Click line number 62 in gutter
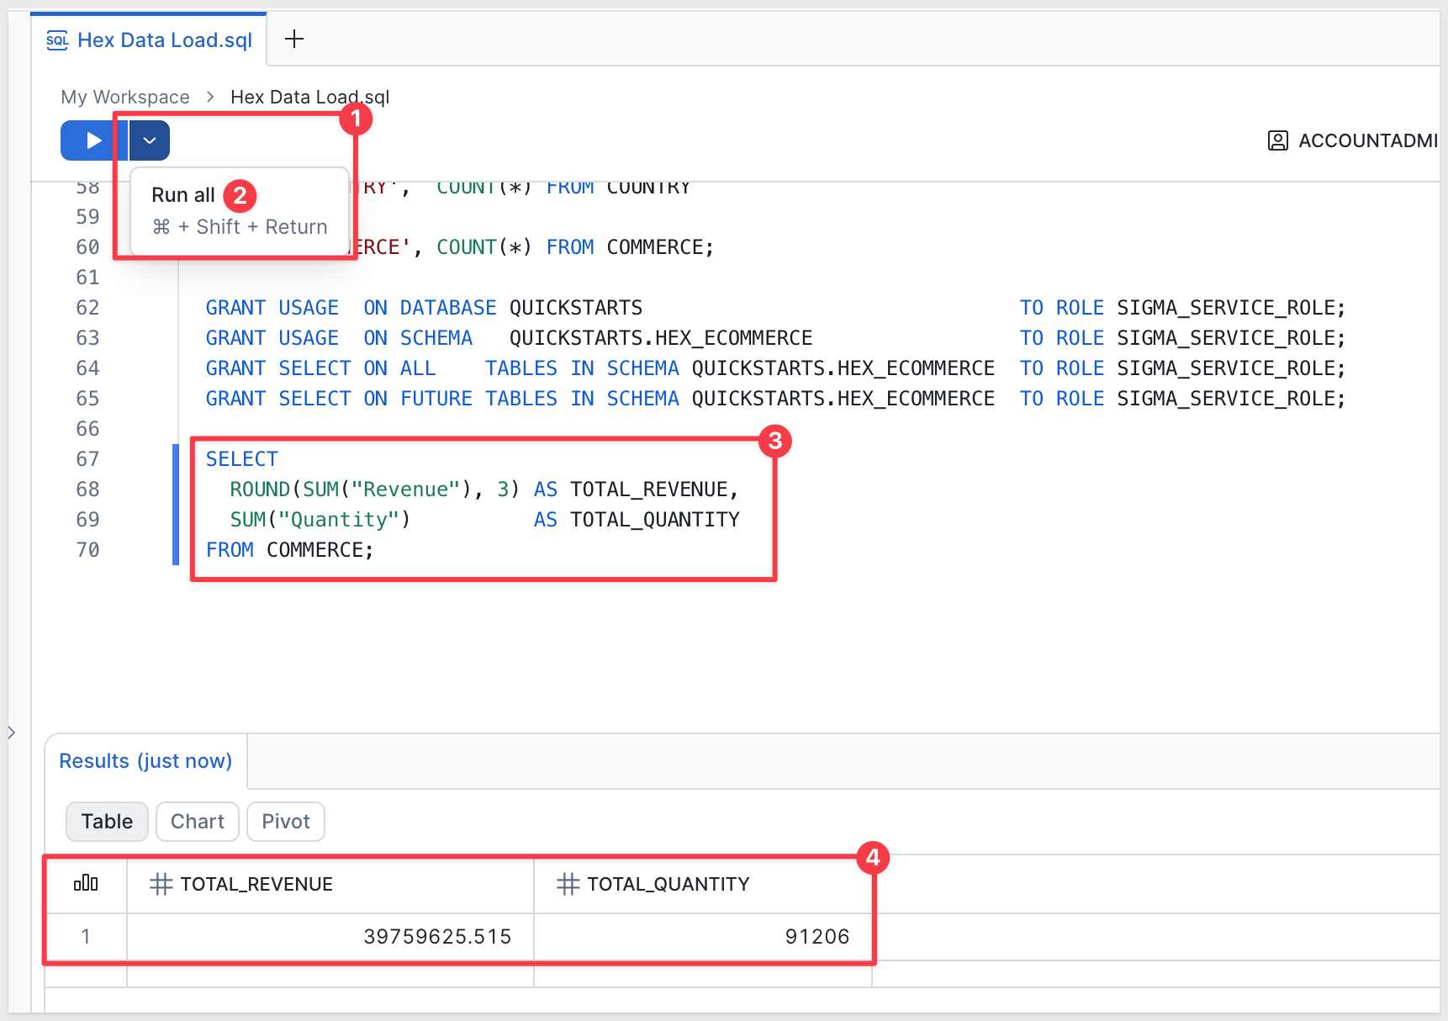The width and height of the screenshot is (1448, 1021). tap(87, 308)
